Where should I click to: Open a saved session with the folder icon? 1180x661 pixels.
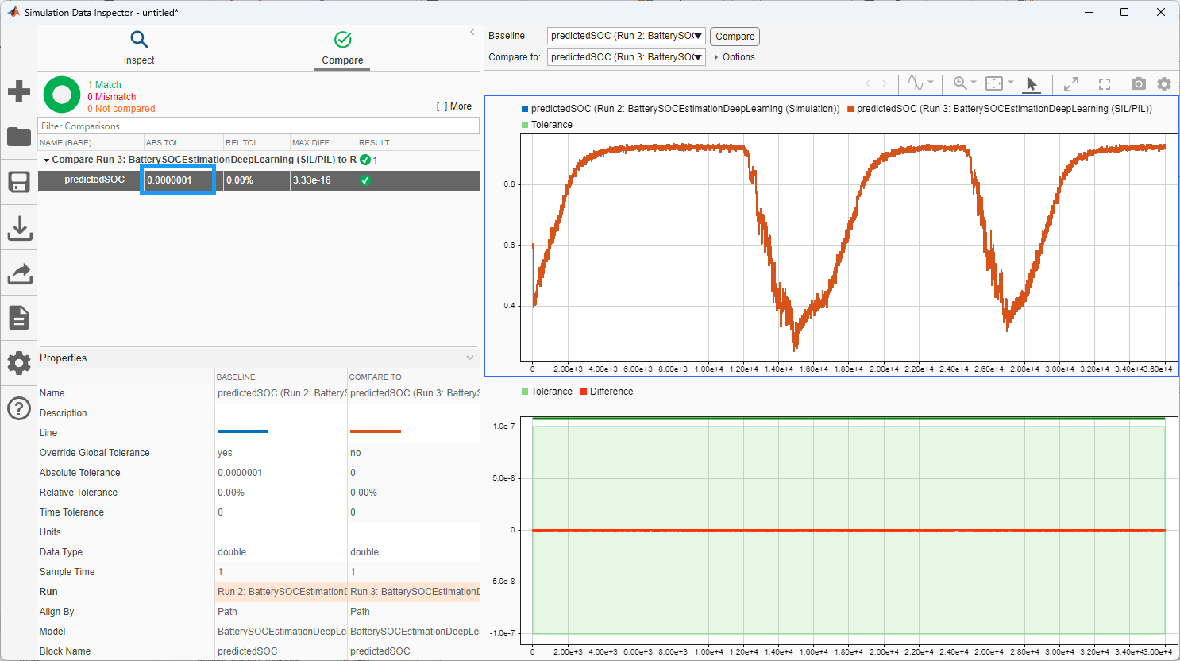pyautogui.click(x=19, y=137)
